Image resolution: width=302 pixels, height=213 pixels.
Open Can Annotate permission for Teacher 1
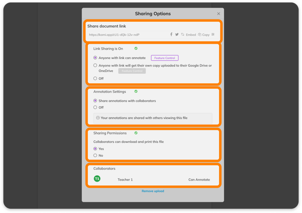(199, 180)
